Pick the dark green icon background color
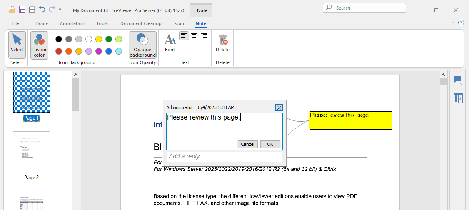The height and width of the screenshot is (210, 469). (109, 39)
